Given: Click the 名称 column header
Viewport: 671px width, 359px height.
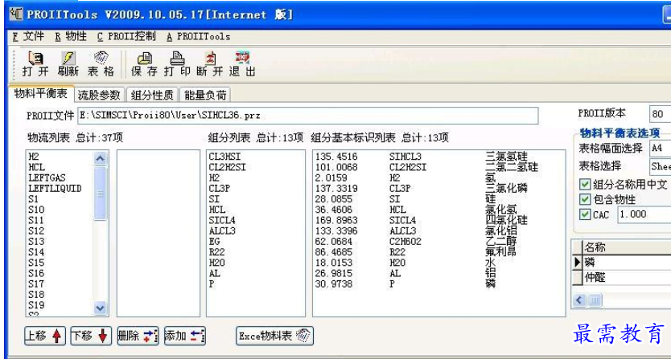Looking at the screenshot, I should pos(627,247).
